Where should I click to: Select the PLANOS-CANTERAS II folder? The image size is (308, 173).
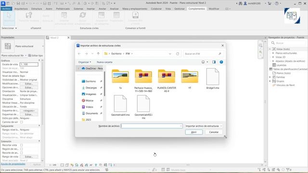167,80
